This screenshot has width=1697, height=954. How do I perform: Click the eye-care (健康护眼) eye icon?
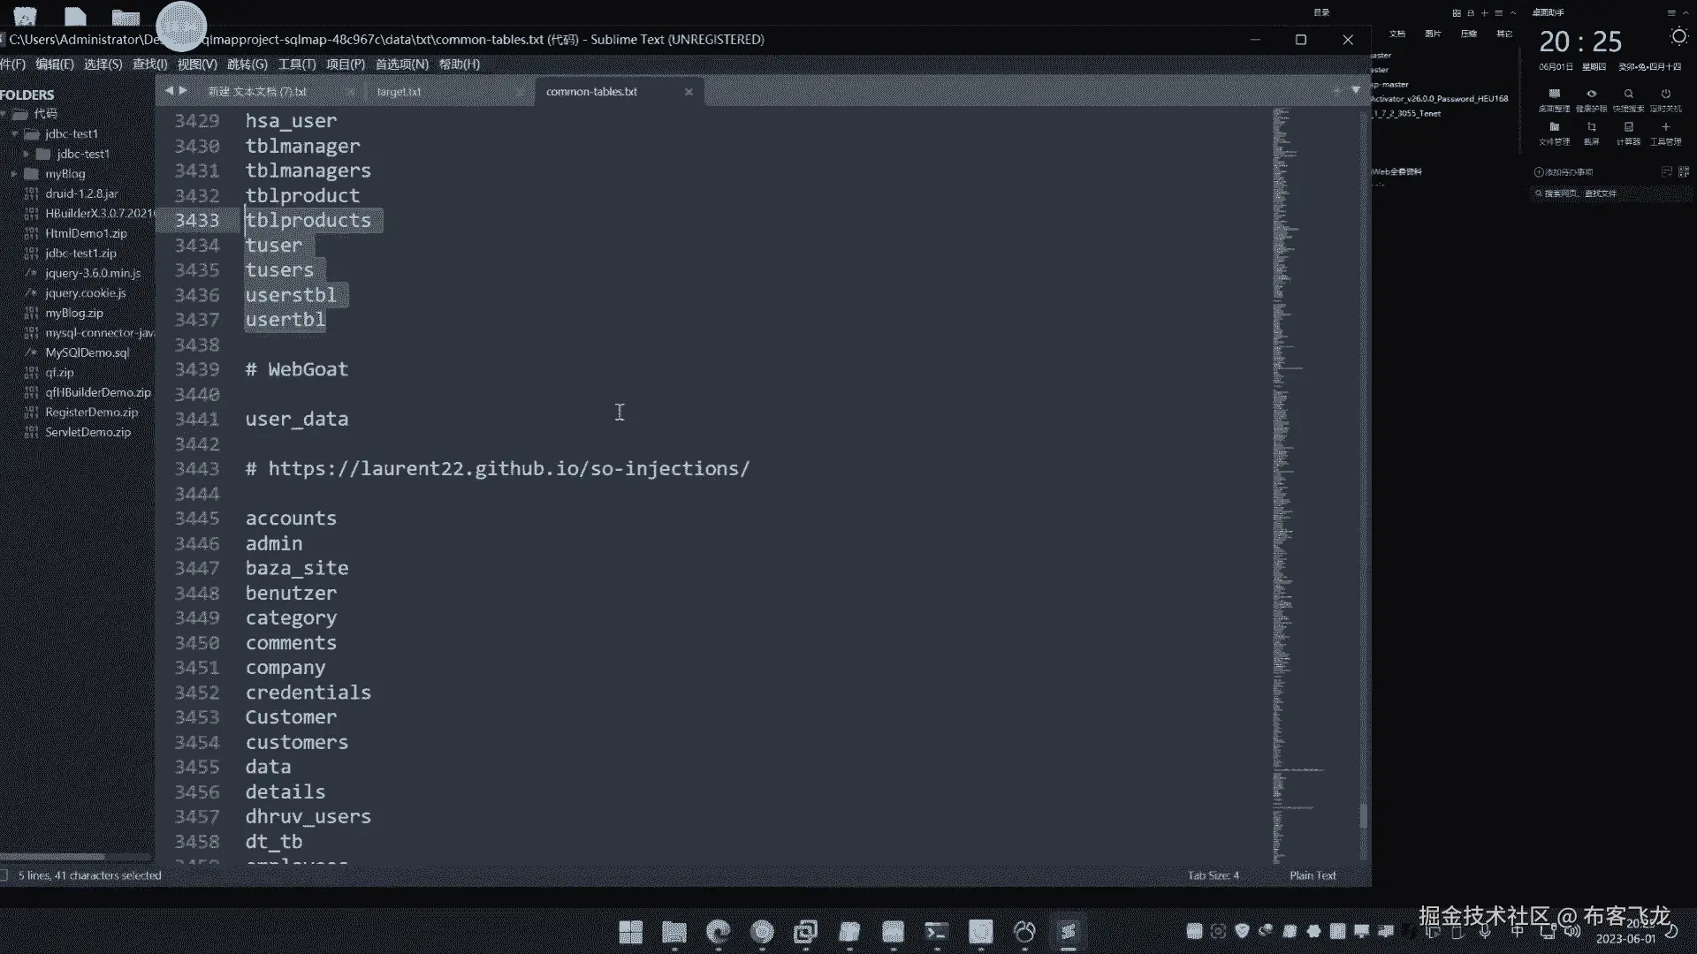[x=1591, y=95]
